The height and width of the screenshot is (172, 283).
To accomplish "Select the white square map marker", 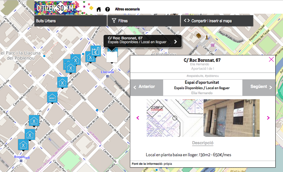I will tap(112, 57).
